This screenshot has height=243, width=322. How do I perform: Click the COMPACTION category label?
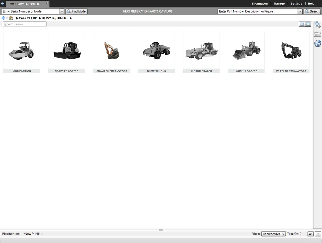point(22,71)
